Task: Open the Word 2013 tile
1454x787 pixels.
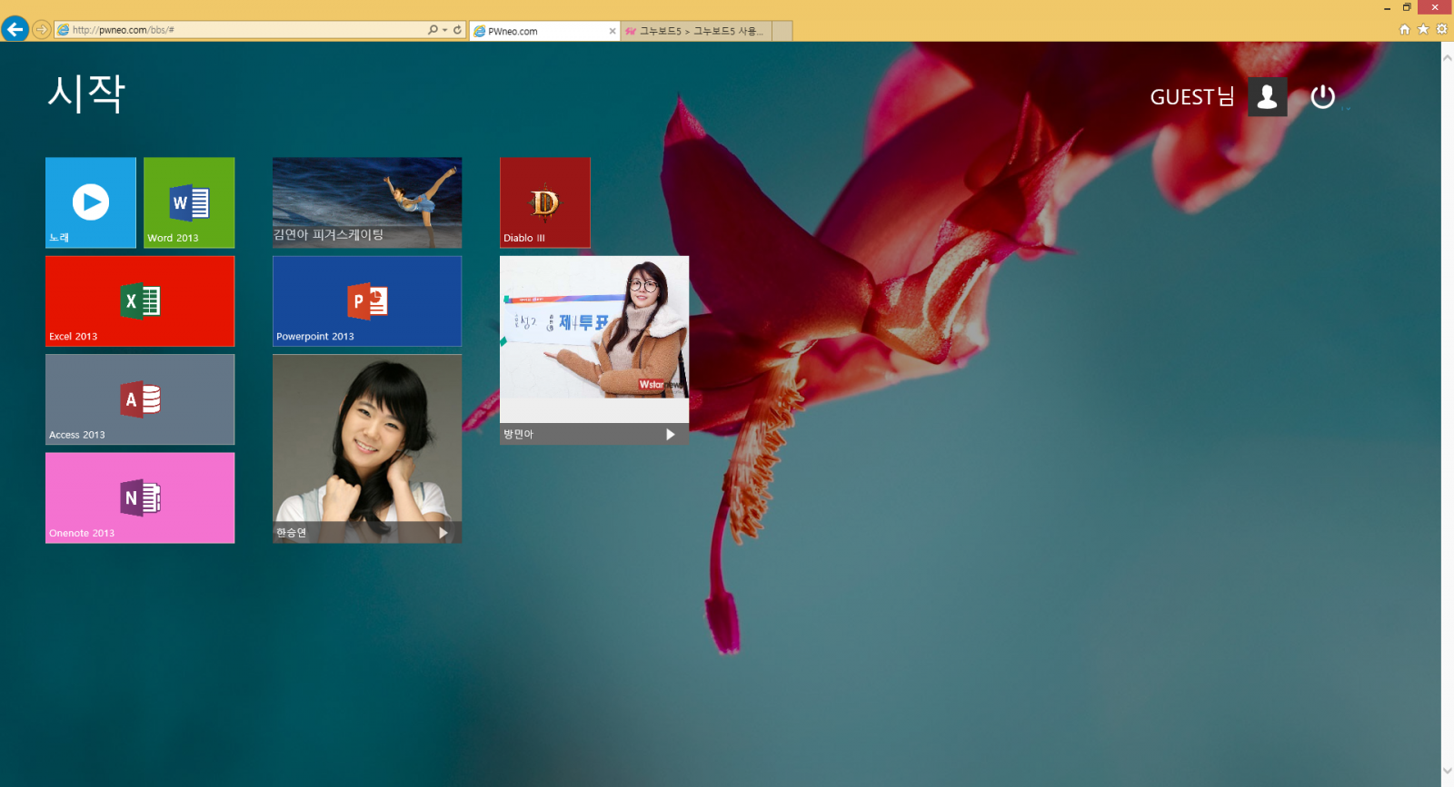Action: 189,202
